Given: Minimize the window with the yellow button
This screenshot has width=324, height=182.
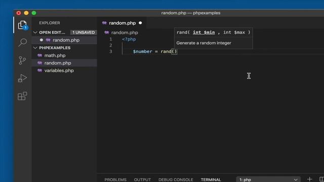Looking at the screenshot, I should [26, 13].
